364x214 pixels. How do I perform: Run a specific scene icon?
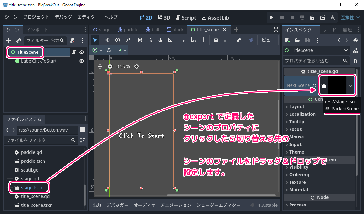[x=322, y=17]
